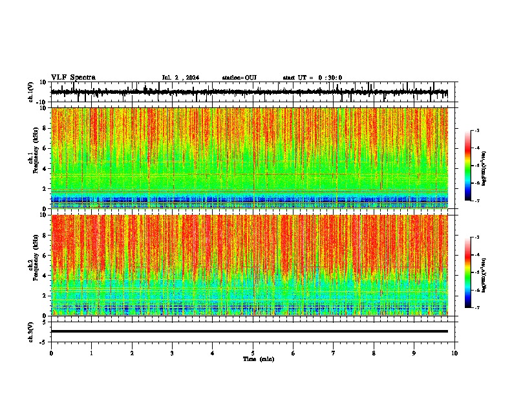Click the 2 kHz tick of ch.2 spectrogram

45,296
